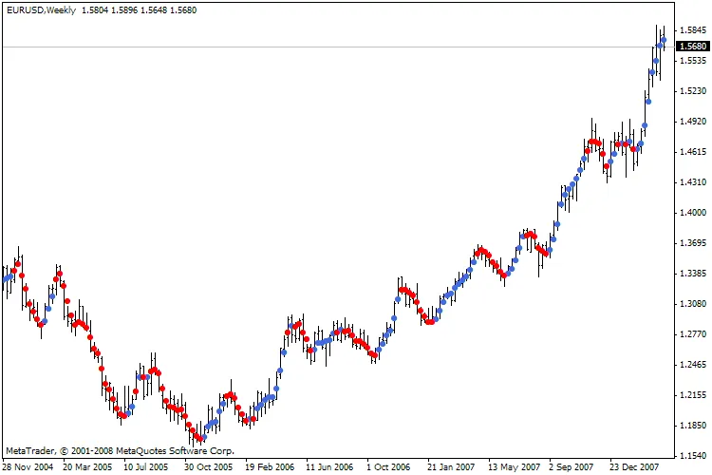Click the 1.1540 price axis label
Image resolution: width=712 pixels, height=475 pixels.
(695, 456)
